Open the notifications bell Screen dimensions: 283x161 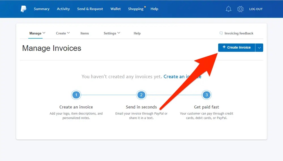coord(228,9)
